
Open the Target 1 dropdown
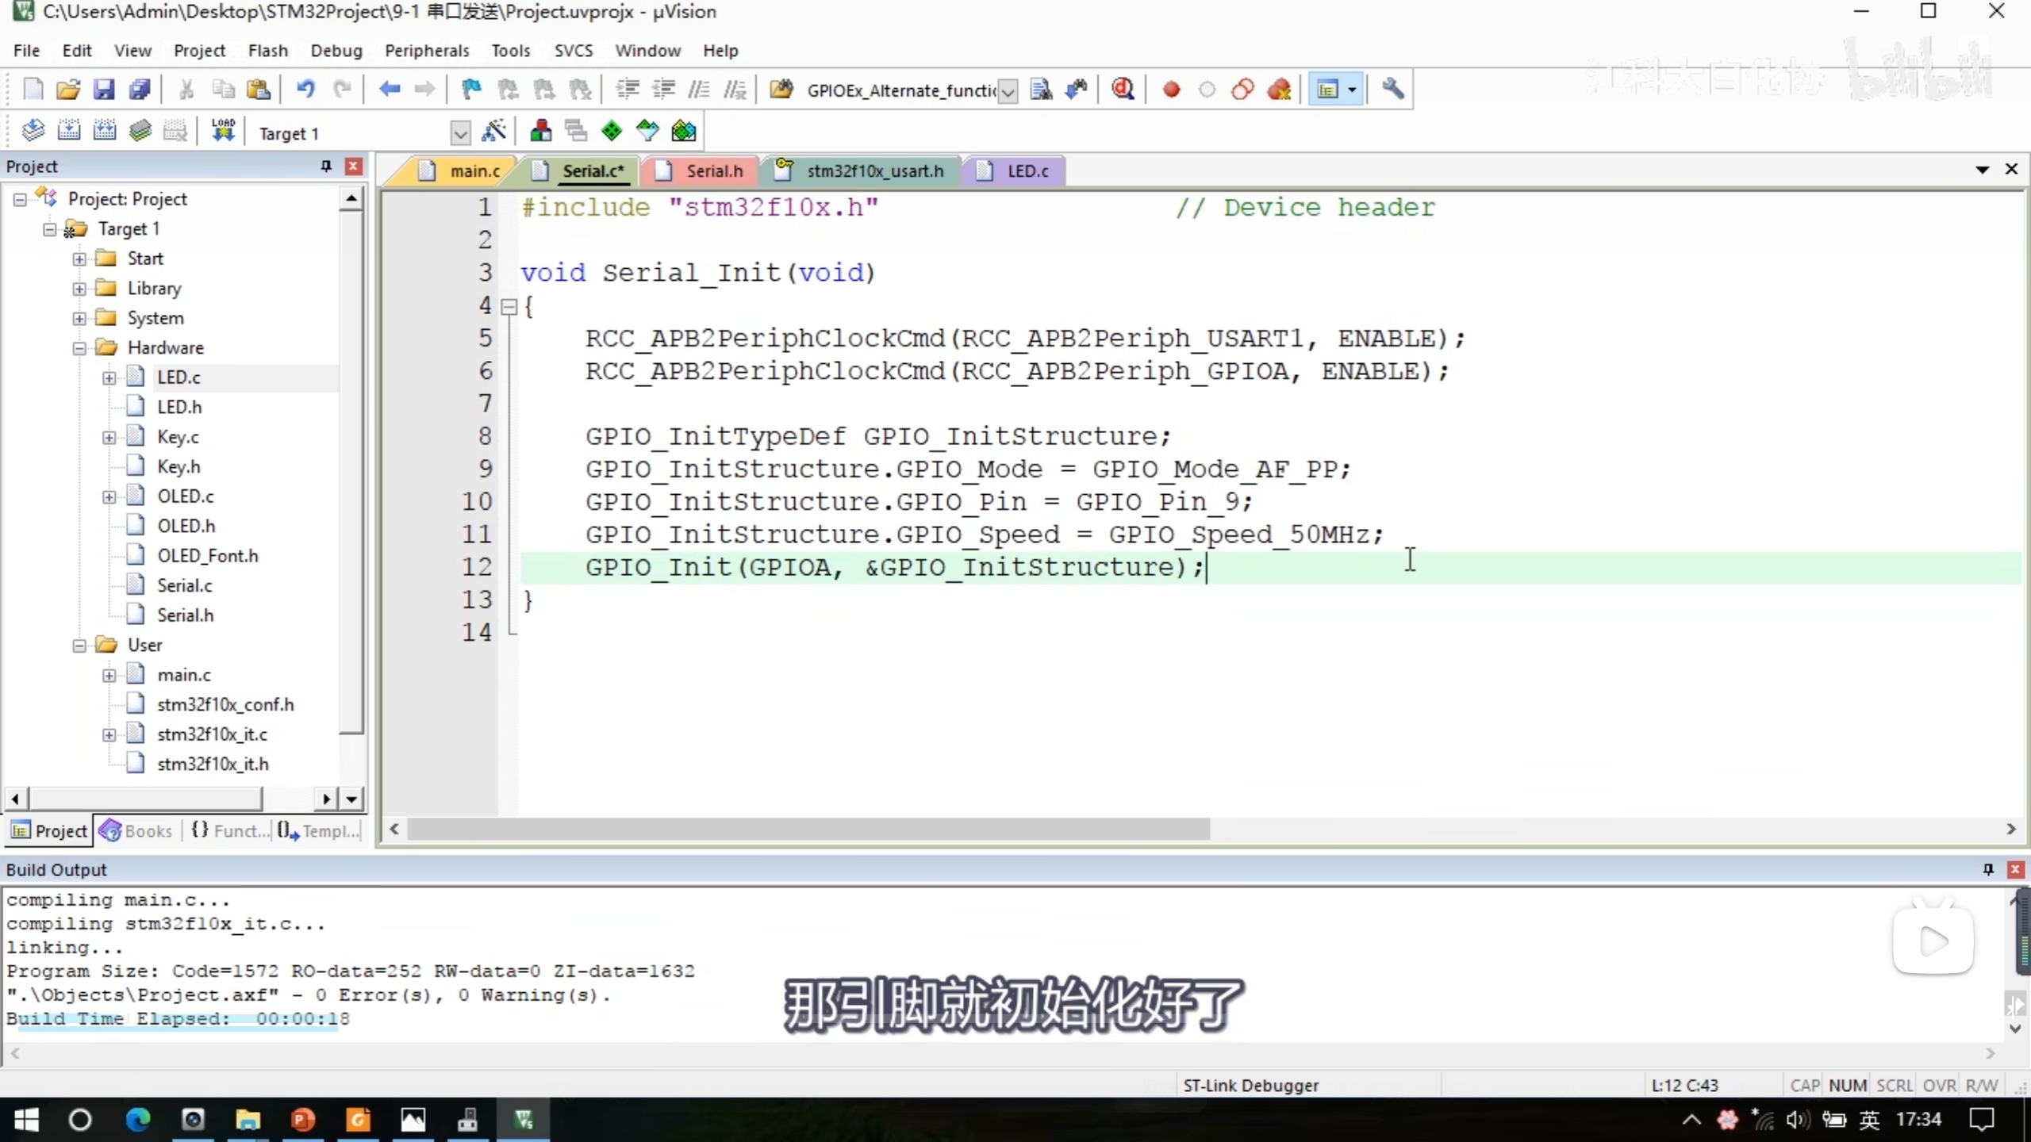[x=459, y=133]
